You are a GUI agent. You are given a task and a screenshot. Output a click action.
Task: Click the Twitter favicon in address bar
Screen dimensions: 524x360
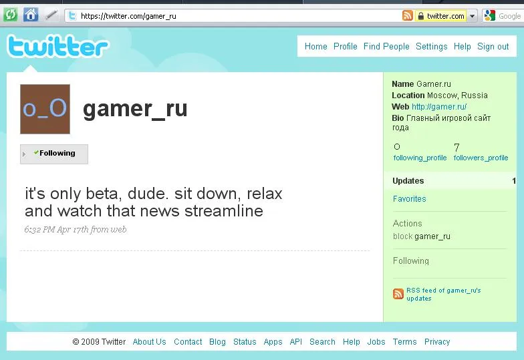click(x=72, y=16)
